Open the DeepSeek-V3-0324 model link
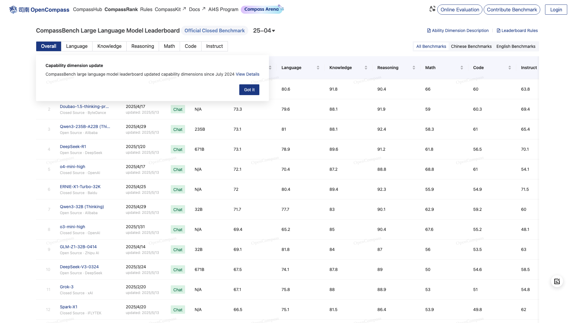This screenshot has height=323, width=575. click(x=79, y=267)
